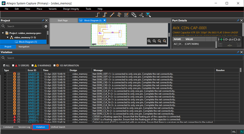Open the port placement tool dropdown
The image size is (244, 134).
point(141,15)
